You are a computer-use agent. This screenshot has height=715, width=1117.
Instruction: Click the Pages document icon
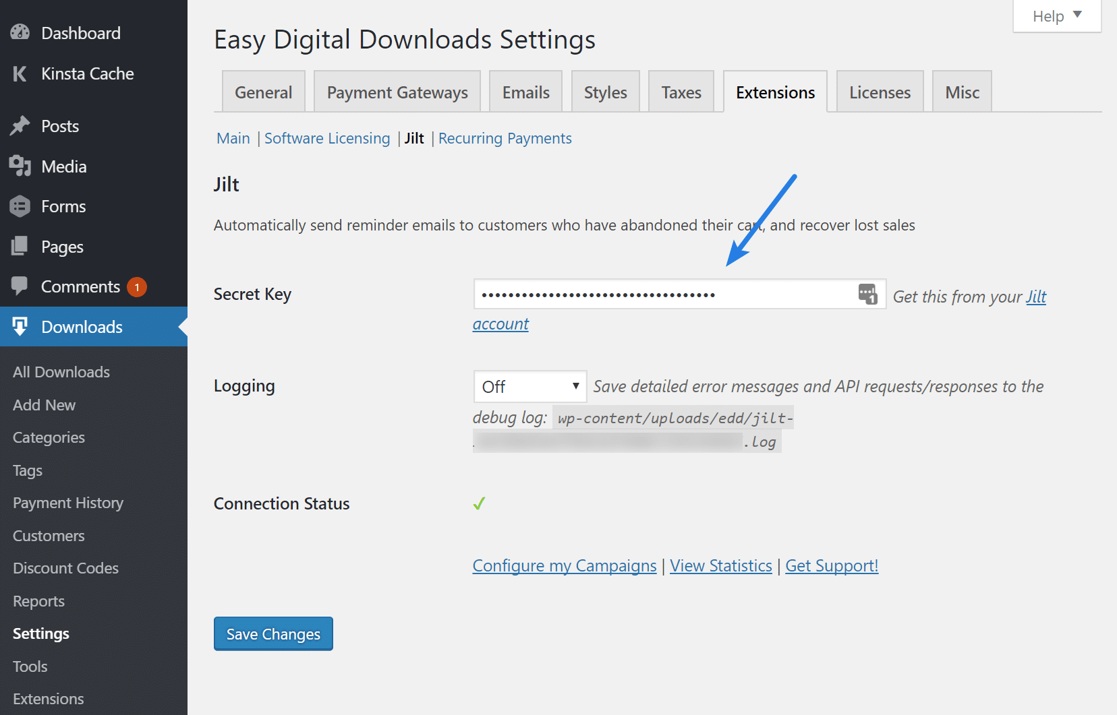click(20, 246)
